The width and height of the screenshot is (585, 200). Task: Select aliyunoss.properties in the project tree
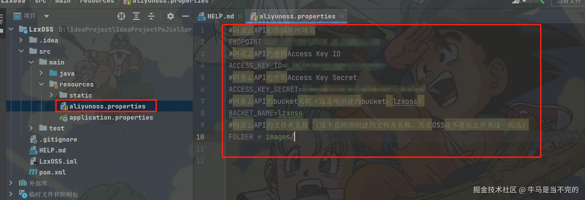[x=107, y=106]
